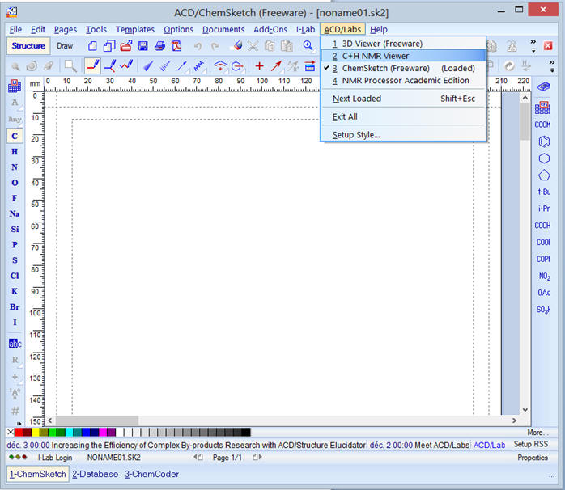Insert OAc group template

pyautogui.click(x=544, y=293)
